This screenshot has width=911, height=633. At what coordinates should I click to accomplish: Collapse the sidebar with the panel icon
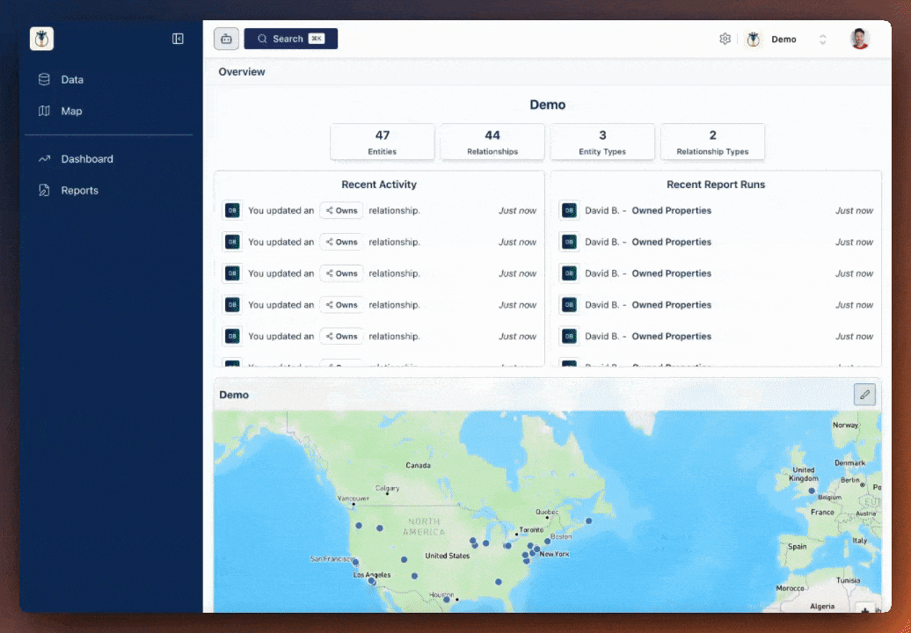point(178,39)
